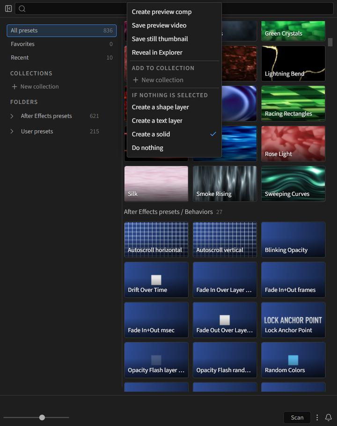Viewport: 337px width, 426px height.
Task: Click the vertical scrollbar thumb
Action: (330, 42)
